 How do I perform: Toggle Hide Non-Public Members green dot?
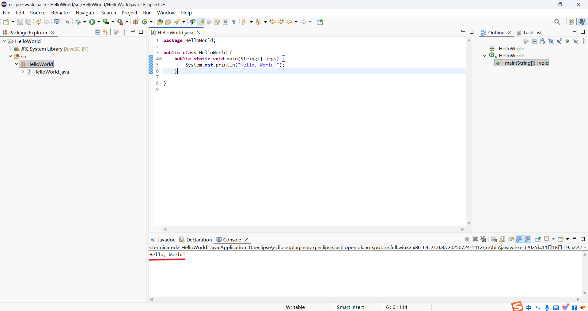(567, 41)
